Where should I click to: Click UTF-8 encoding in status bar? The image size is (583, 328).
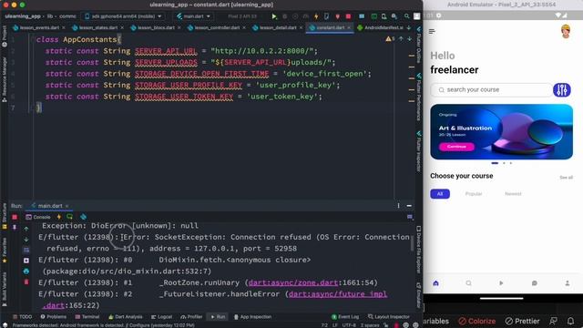tap(349, 325)
